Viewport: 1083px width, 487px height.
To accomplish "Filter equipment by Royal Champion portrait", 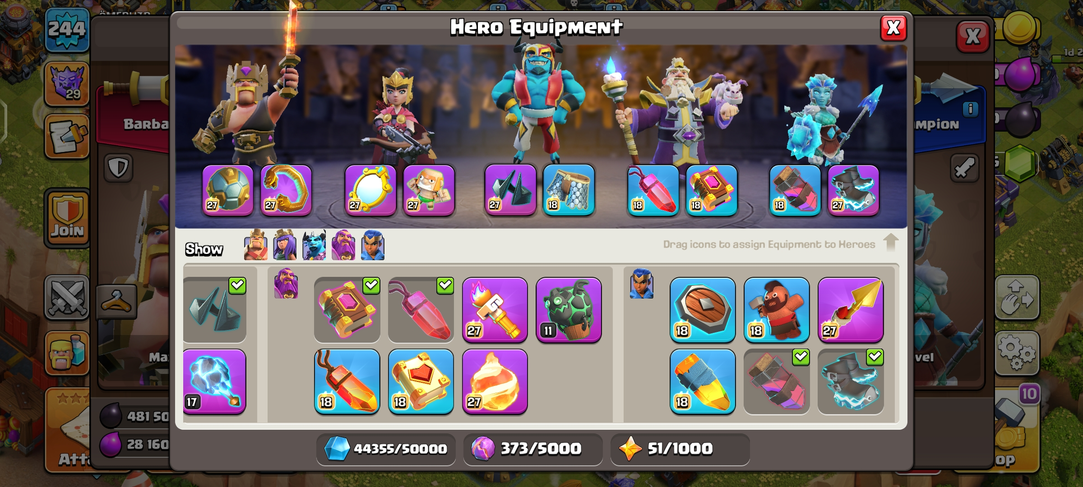I will point(373,245).
